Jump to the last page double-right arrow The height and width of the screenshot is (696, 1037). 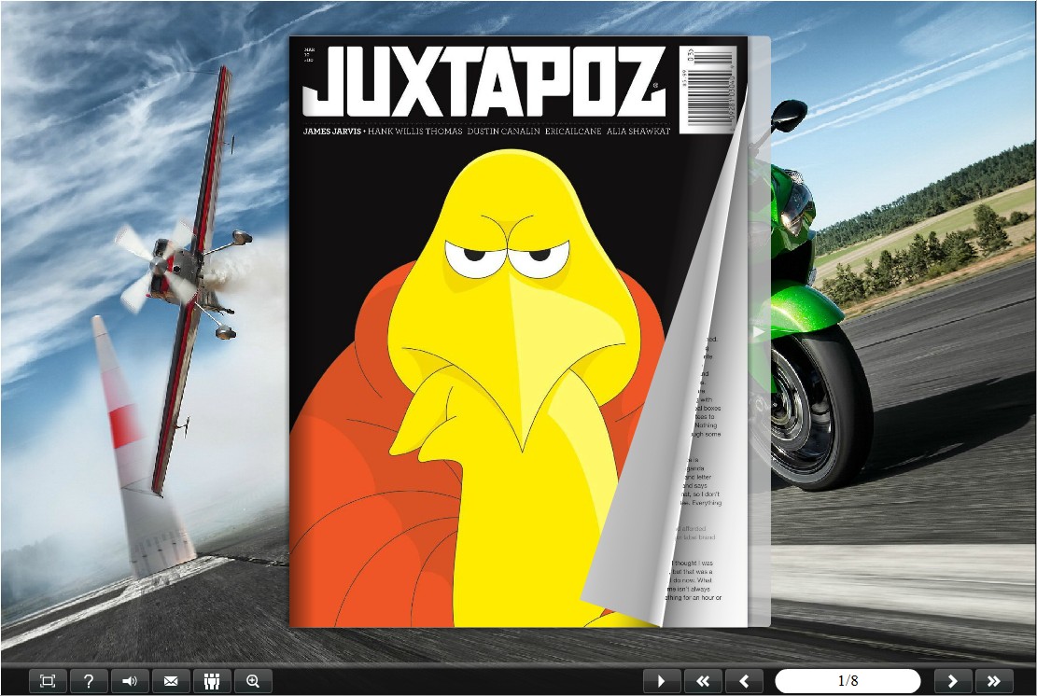coord(994,681)
